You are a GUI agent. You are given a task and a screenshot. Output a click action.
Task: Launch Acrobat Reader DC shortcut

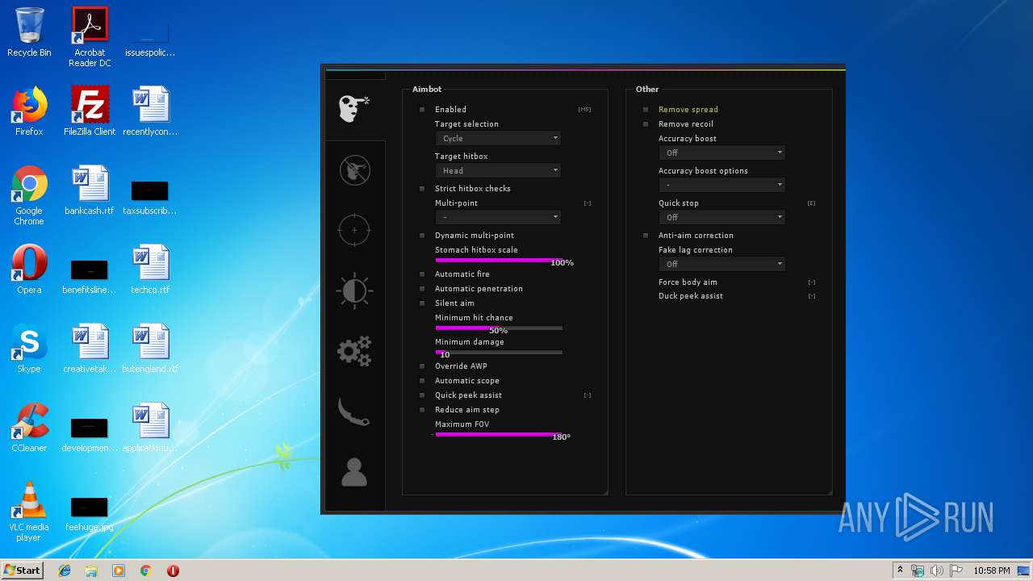[x=90, y=36]
